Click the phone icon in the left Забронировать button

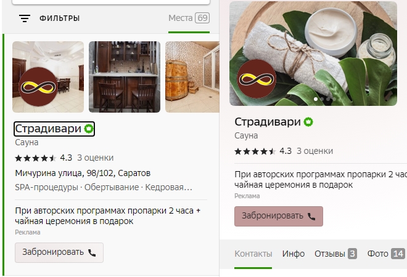coord(92,253)
